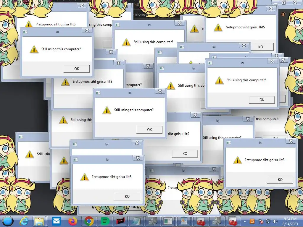
Task: Select the 'Still using this computer?' text in the center dialog
Action: coord(134,110)
